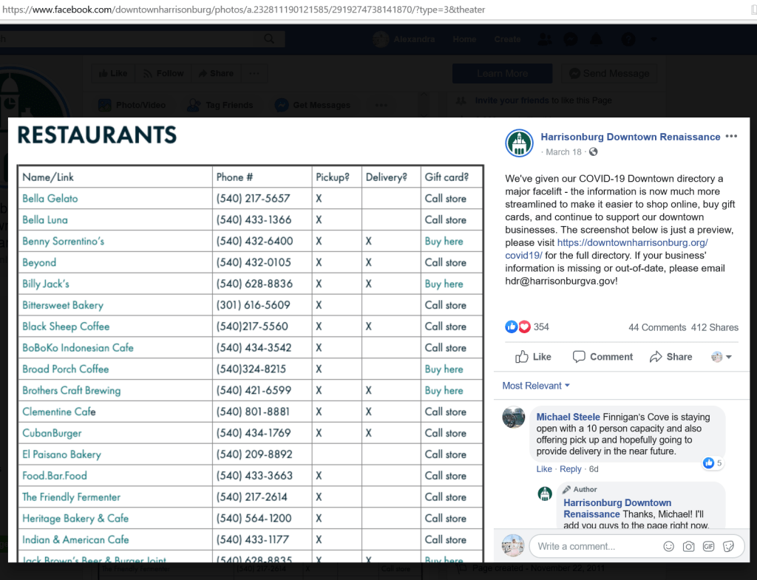Click the Harrisonburg Downtown Renaissance post title

(631, 137)
